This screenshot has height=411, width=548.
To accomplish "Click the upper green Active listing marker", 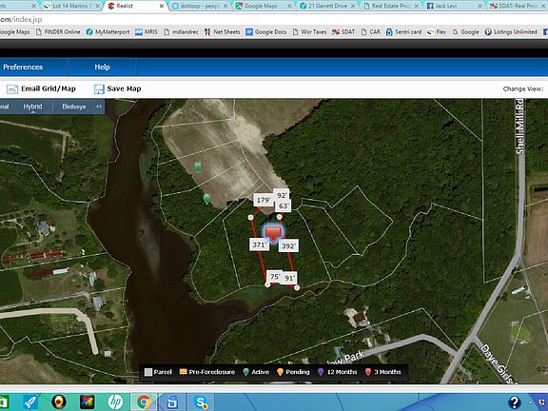I will click(x=198, y=167).
